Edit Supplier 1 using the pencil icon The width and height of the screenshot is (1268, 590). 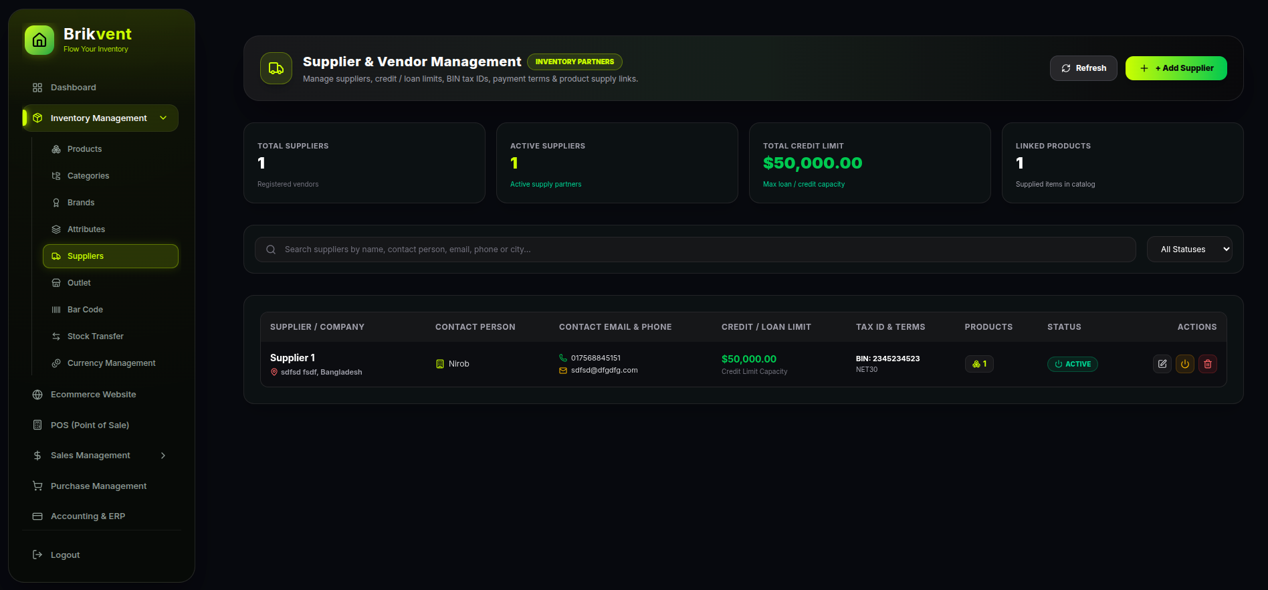pos(1162,364)
